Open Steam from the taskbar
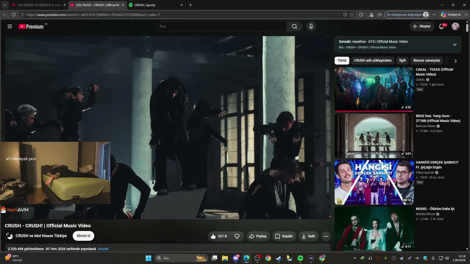 pyautogui.click(x=279, y=258)
